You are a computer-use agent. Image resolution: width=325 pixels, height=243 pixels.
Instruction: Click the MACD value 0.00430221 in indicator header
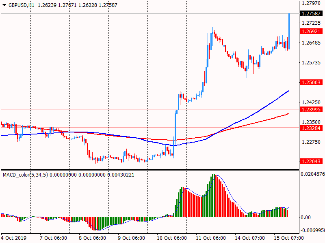[x=121, y=175]
